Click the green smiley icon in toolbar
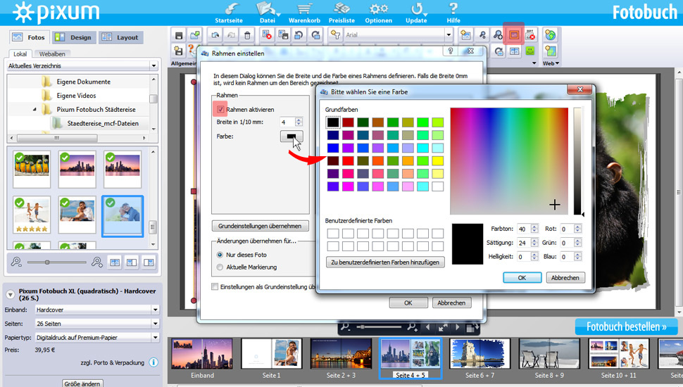This screenshot has width=683, height=387. (x=530, y=51)
